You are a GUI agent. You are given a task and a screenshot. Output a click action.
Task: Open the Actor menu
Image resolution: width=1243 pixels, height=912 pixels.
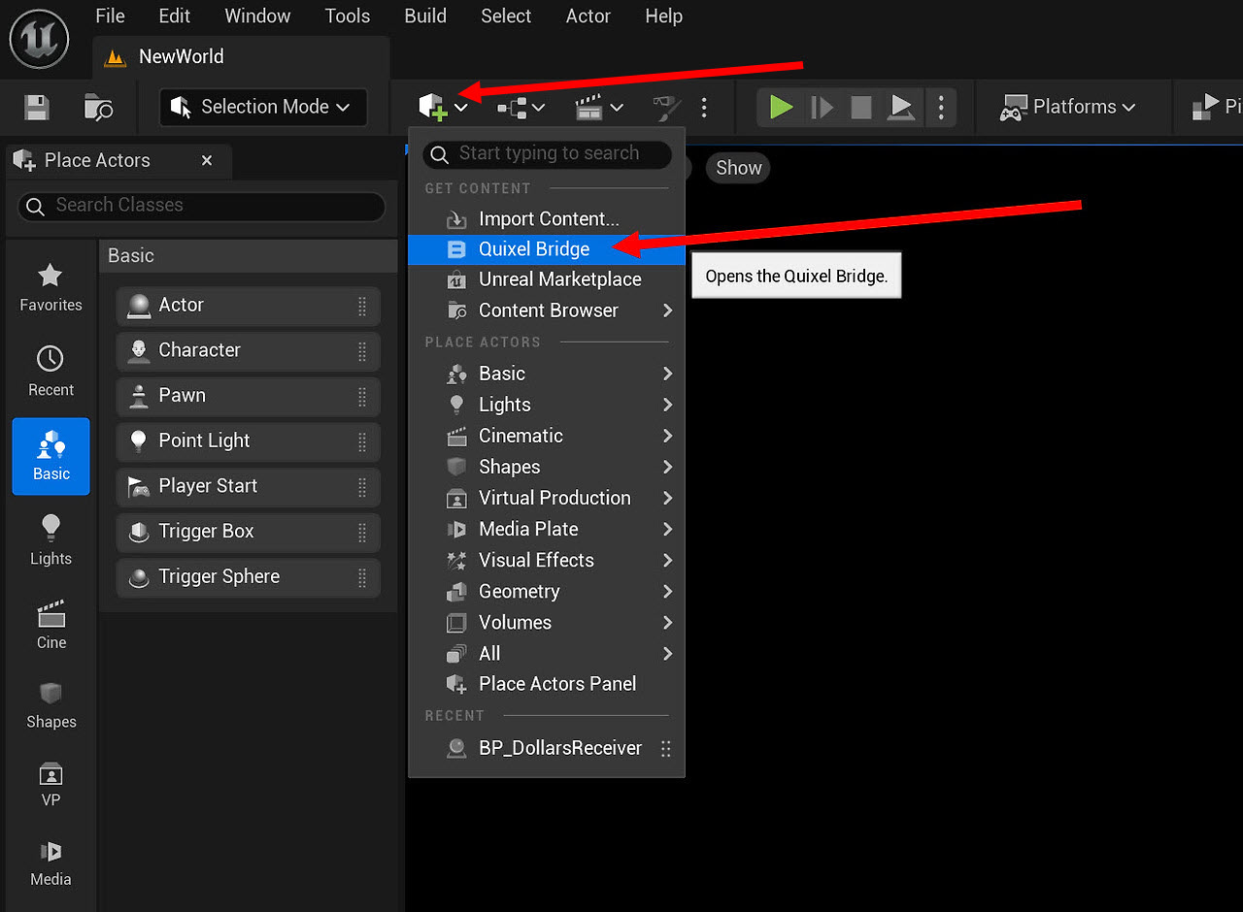pos(588,16)
